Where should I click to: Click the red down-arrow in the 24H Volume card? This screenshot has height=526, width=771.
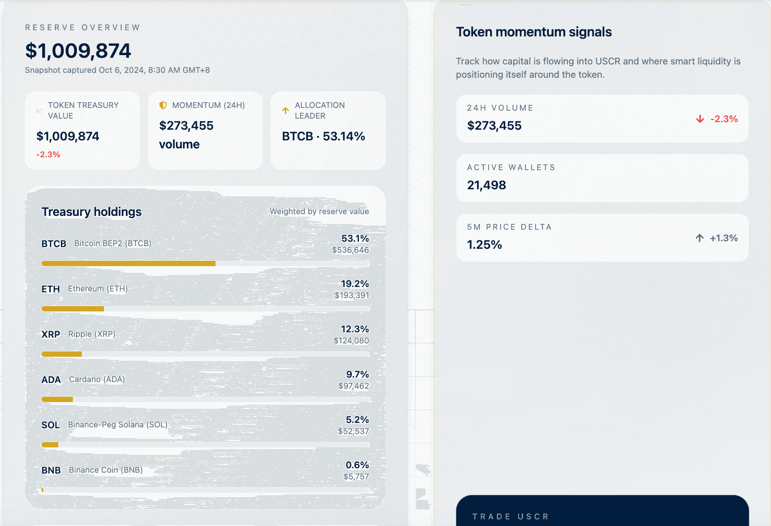point(700,119)
